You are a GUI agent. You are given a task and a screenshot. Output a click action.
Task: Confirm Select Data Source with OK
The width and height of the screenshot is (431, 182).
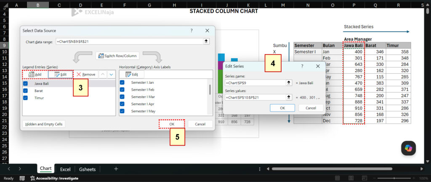point(172,124)
